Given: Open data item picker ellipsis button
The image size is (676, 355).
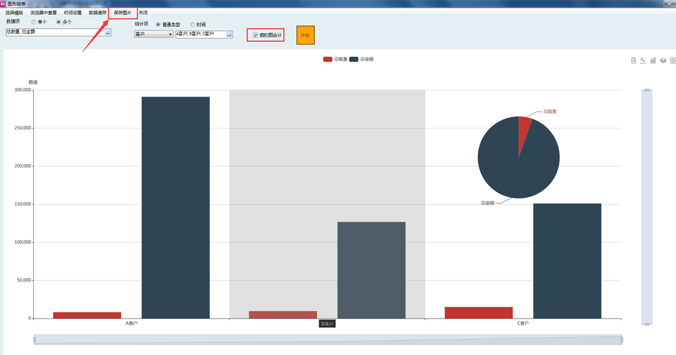Looking at the screenshot, I should coord(107,32).
